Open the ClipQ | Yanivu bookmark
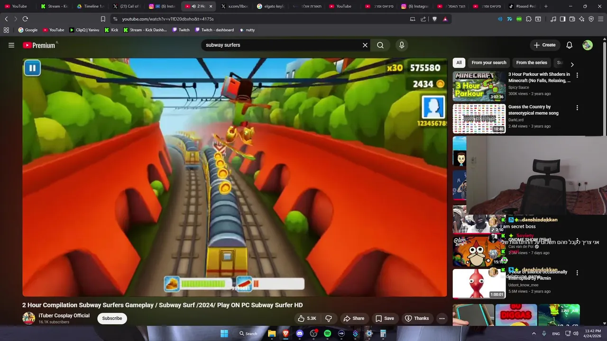Image resolution: width=607 pixels, height=341 pixels. pos(84,30)
